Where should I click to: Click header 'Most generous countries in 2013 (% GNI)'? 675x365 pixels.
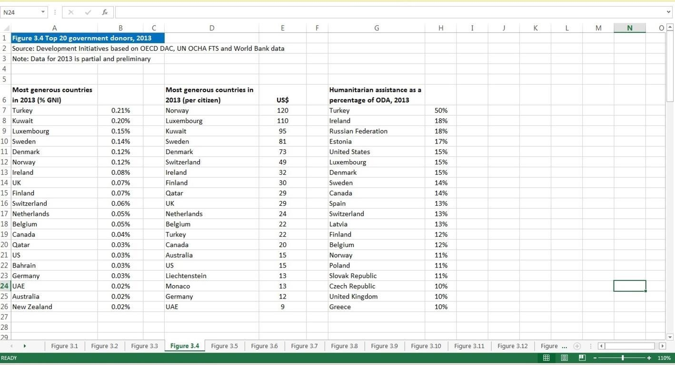[x=54, y=95]
